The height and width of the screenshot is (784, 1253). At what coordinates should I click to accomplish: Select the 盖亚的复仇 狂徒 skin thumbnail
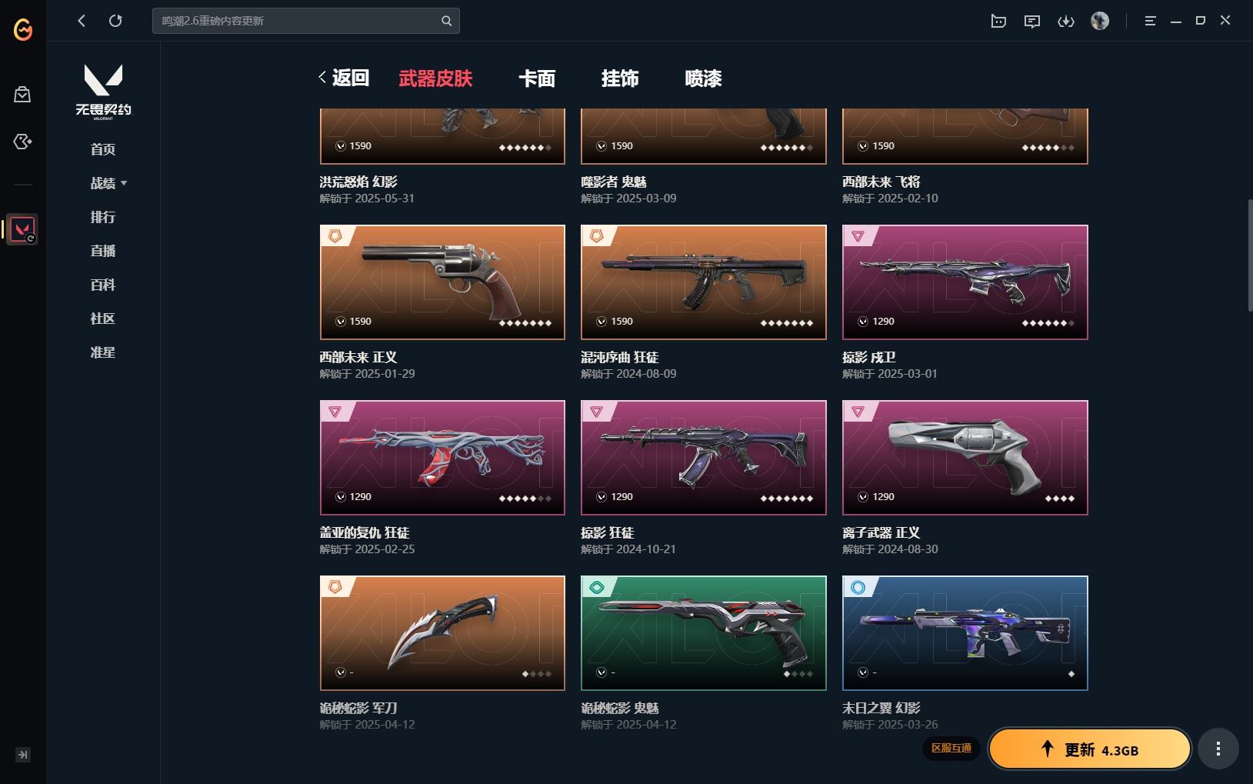click(442, 458)
